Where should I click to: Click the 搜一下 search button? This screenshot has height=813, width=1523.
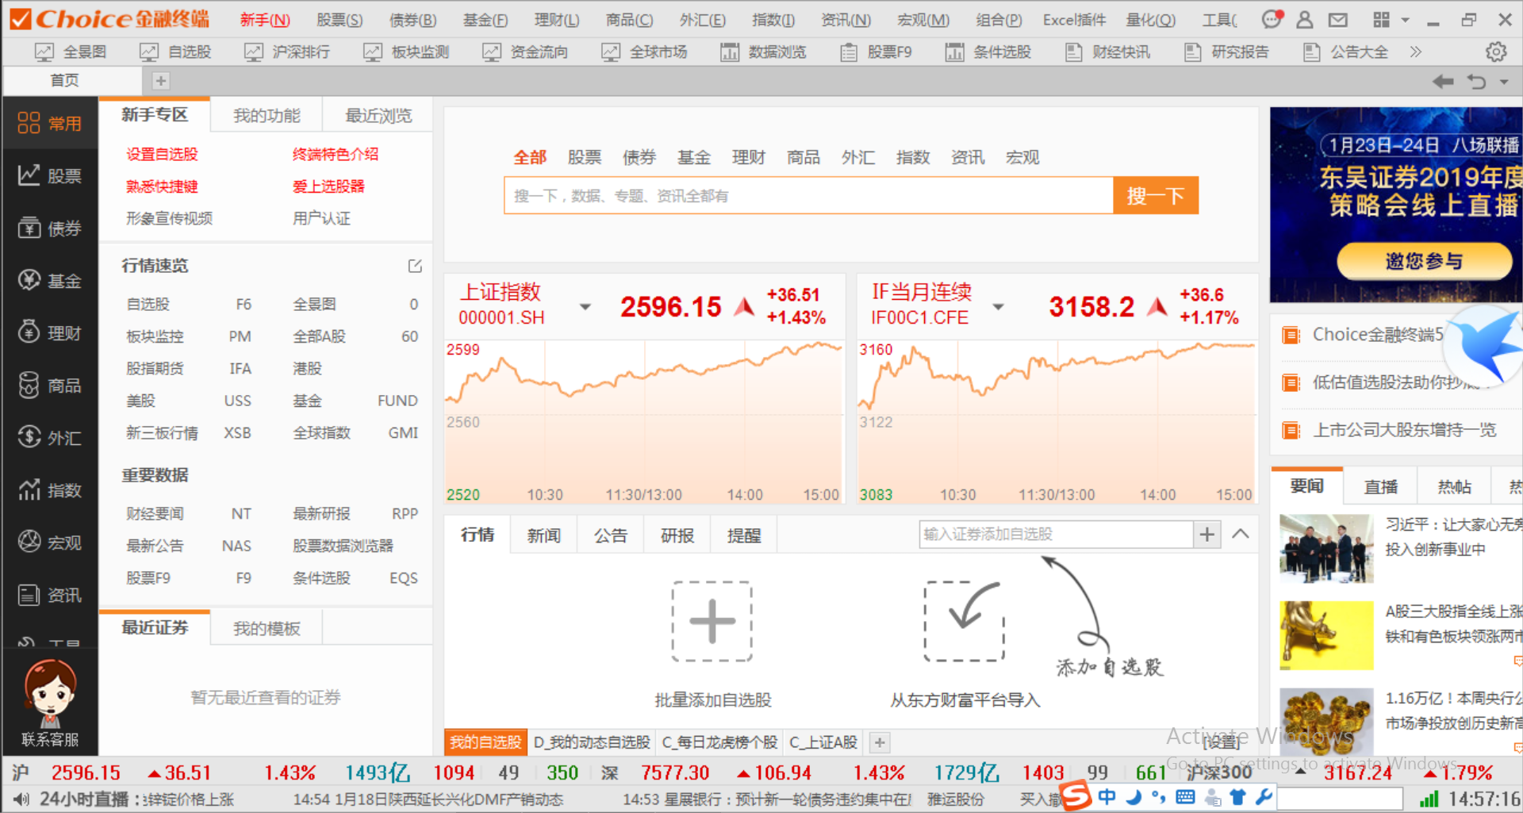pyautogui.click(x=1155, y=195)
